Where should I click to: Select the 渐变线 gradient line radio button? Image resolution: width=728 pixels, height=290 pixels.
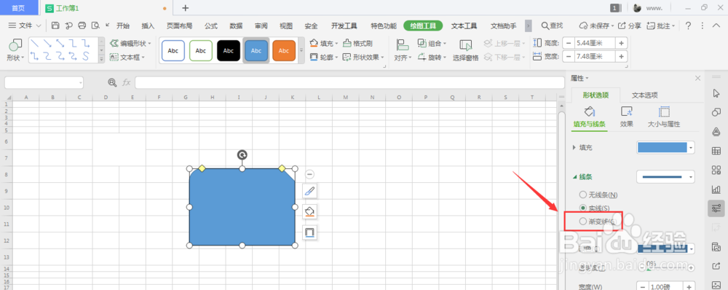click(x=582, y=222)
